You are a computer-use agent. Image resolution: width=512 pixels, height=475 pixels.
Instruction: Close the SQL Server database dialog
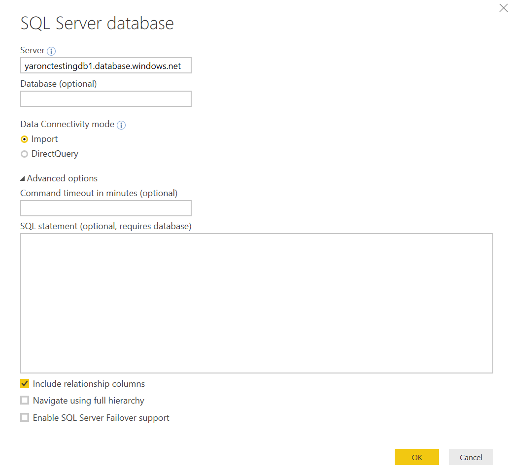tap(503, 8)
